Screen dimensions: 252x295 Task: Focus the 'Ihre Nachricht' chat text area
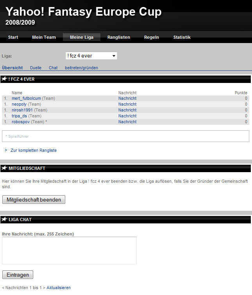tap(69, 251)
